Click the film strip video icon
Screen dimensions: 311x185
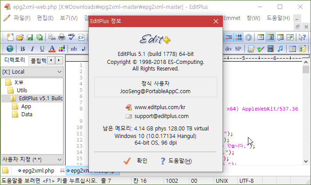tap(270, 49)
